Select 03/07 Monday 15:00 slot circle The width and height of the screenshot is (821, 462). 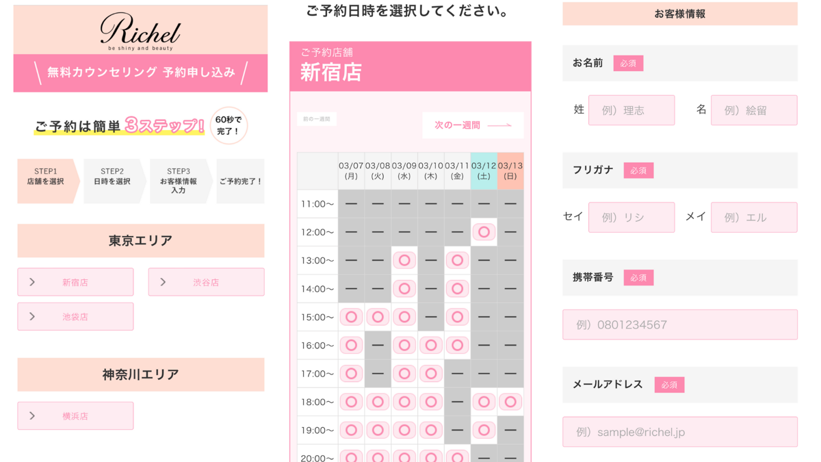coord(351,317)
